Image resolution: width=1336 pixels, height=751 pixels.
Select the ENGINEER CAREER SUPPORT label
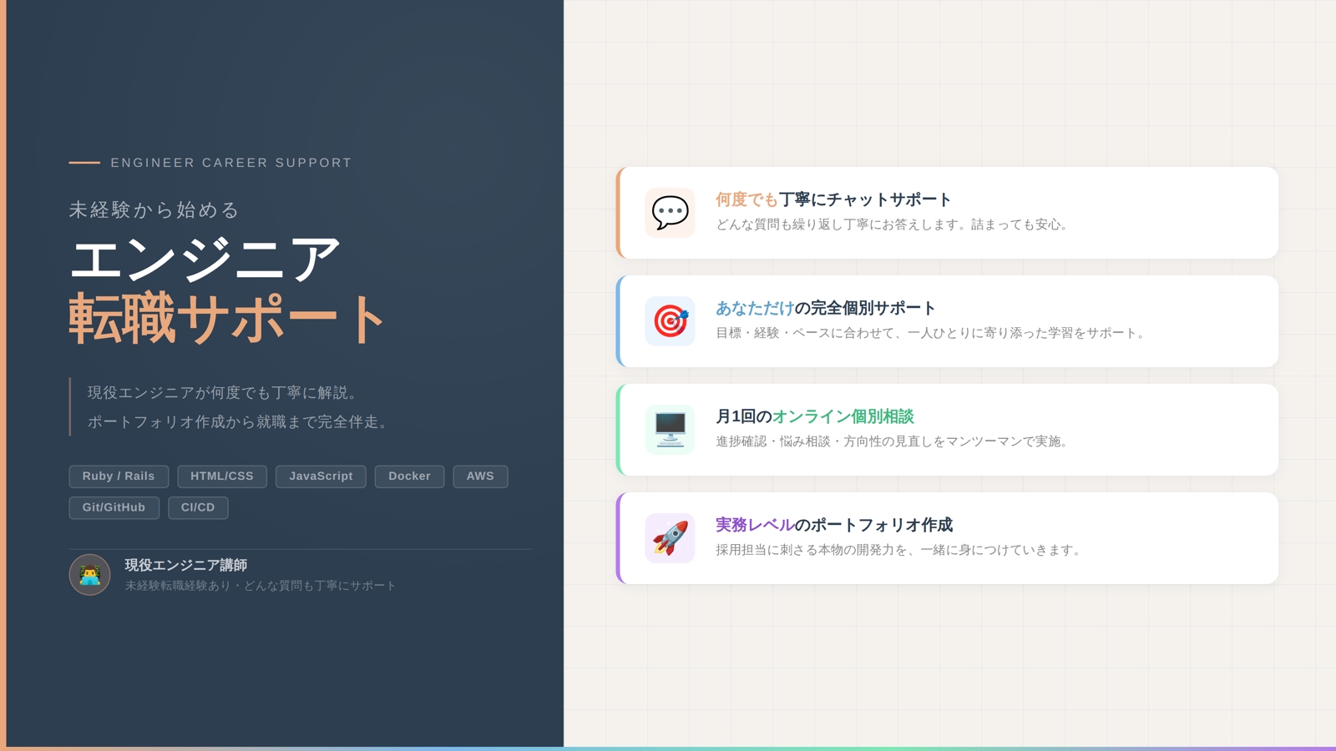(231, 163)
